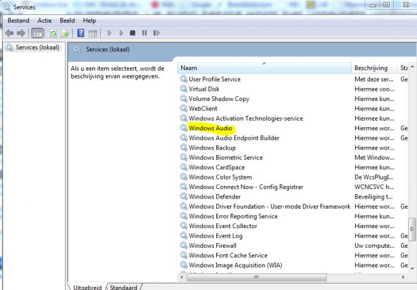Click the Stop service square icon

tap(132, 33)
